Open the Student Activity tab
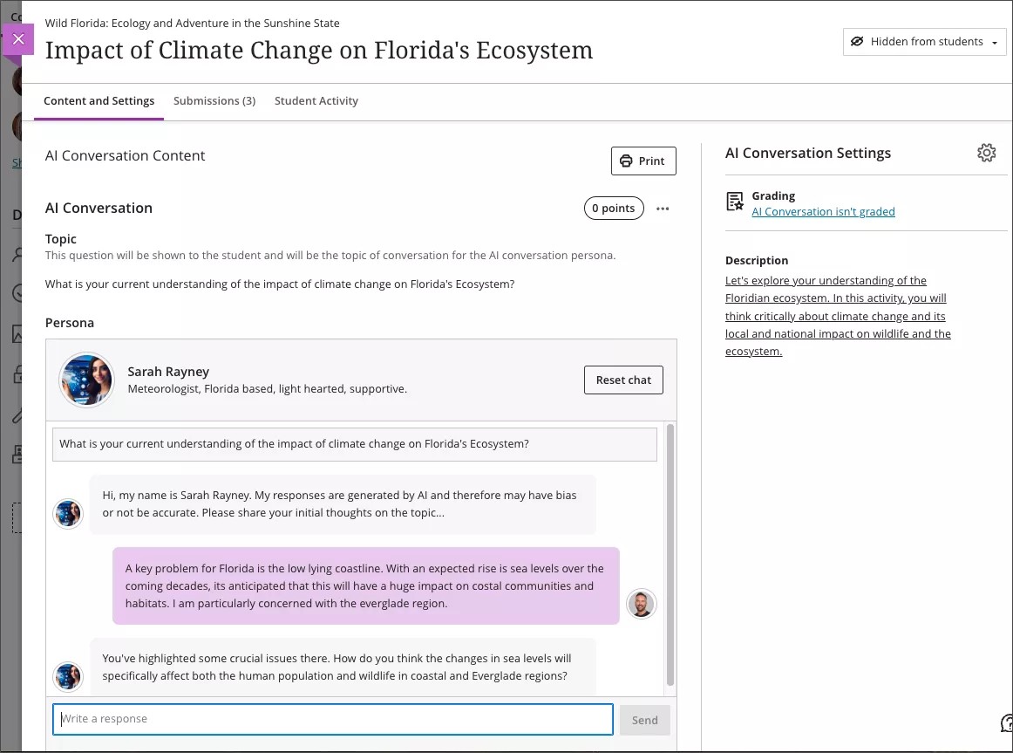This screenshot has height=753, width=1013. [316, 100]
